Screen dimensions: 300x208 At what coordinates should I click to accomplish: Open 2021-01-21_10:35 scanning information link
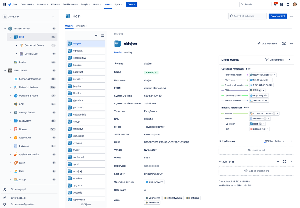pos(261,85)
